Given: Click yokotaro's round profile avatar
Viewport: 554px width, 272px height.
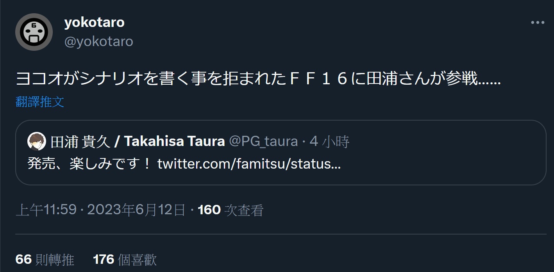Looking at the screenshot, I should [x=34, y=32].
